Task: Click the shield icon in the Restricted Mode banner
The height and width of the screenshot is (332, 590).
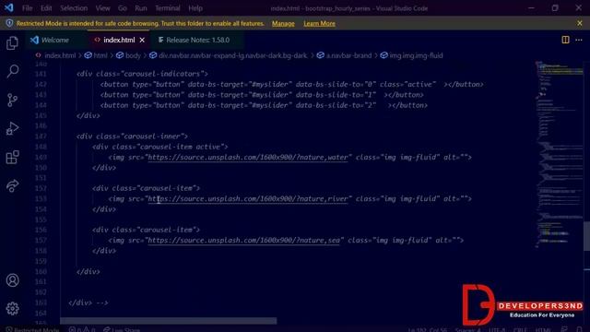Action: [9, 23]
